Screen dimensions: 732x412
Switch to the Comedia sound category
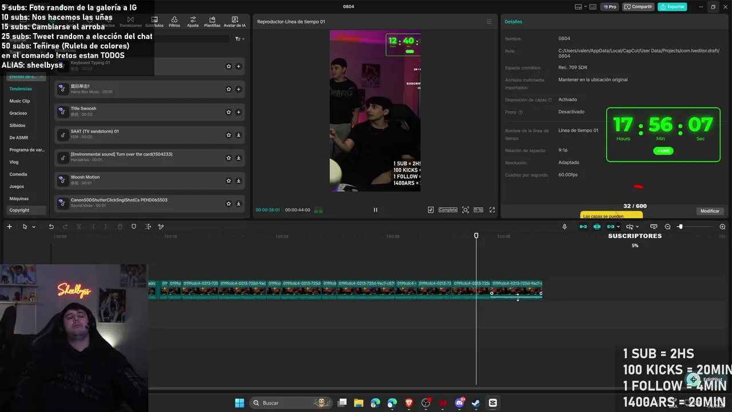18,175
